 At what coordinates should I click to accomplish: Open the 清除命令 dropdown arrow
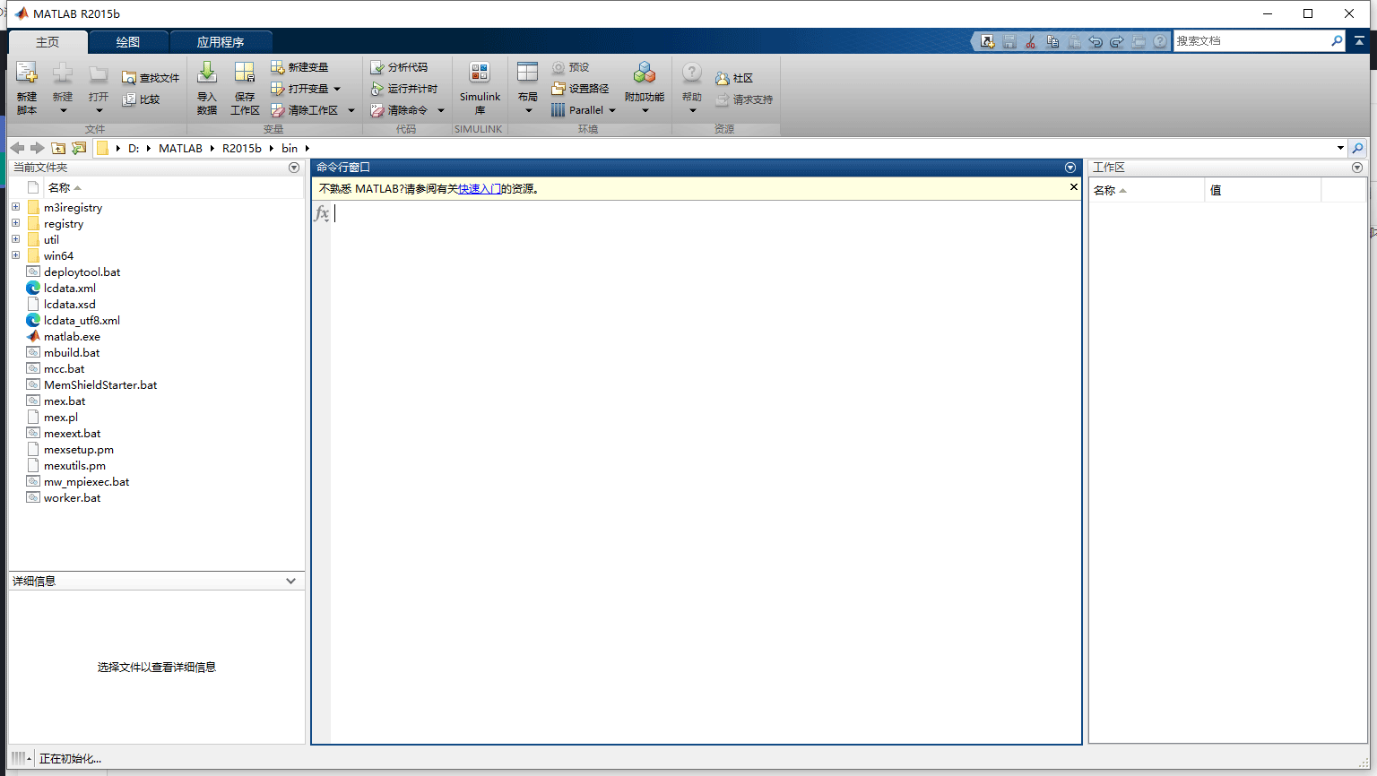tap(441, 110)
